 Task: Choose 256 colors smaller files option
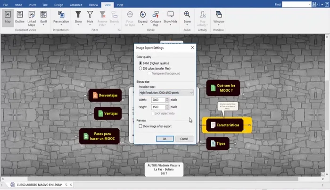click(x=141, y=68)
